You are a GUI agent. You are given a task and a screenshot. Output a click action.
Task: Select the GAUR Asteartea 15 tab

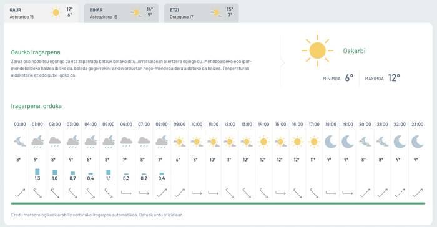coord(41,13)
